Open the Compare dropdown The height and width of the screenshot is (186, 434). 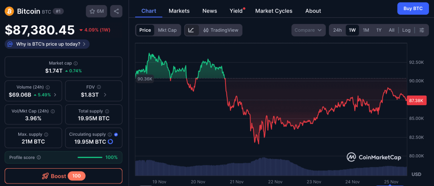pos(308,30)
